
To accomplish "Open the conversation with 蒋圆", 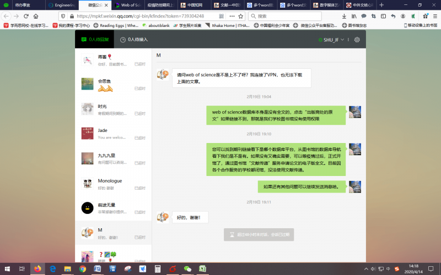I will [x=114, y=61].
